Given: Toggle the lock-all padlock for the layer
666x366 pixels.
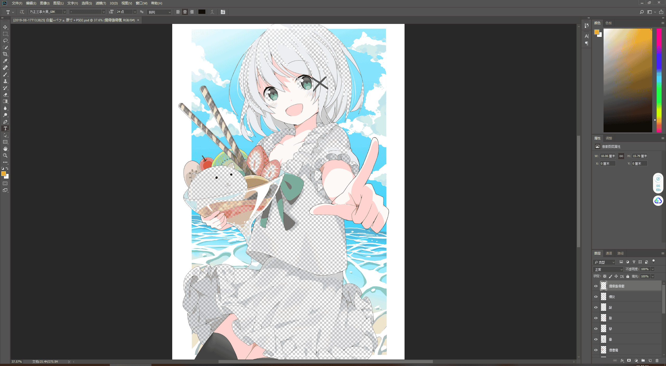Looking at the screenshot, I should click(628, 276).
